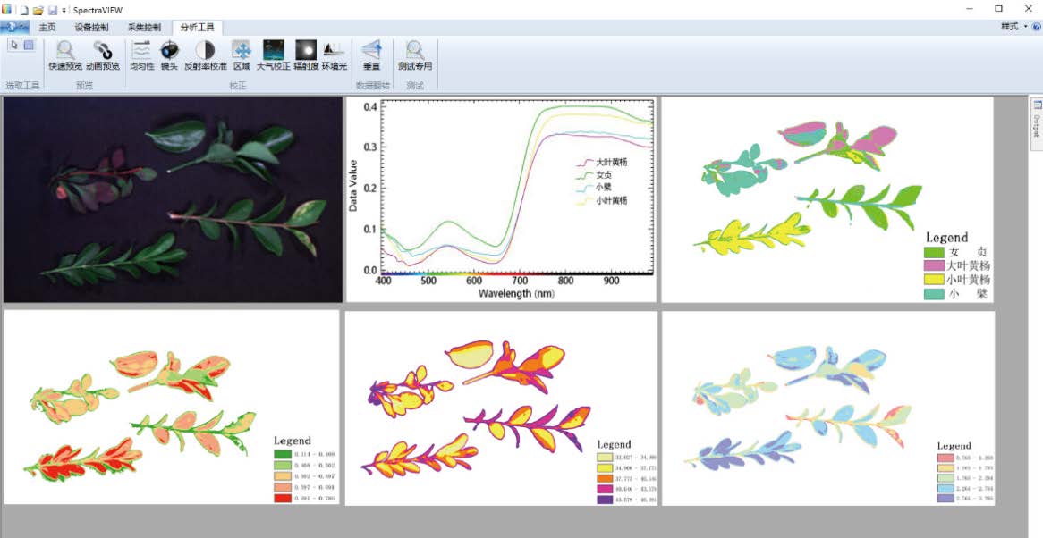Select the rectangle selection tool

29,45
